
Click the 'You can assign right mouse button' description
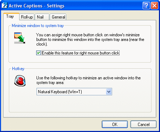point(90,39)
